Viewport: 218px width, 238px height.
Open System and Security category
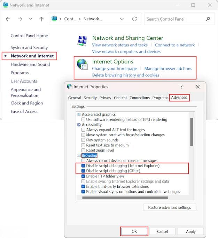pyautogui.click(x=29, y=48)
